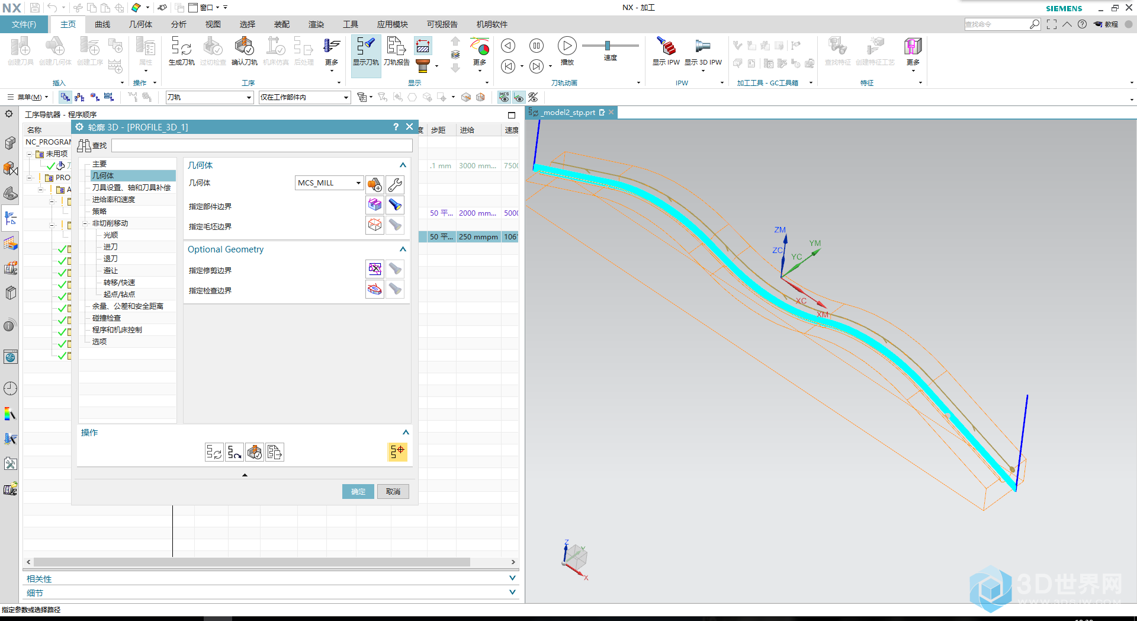Click full screen icon near command search
Viewport: 1137px width, 621px height.
(1052, 24)
